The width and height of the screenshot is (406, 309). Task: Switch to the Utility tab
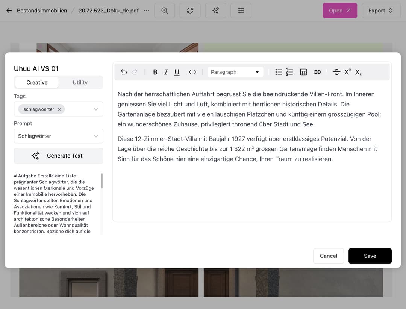click(80, 83)
